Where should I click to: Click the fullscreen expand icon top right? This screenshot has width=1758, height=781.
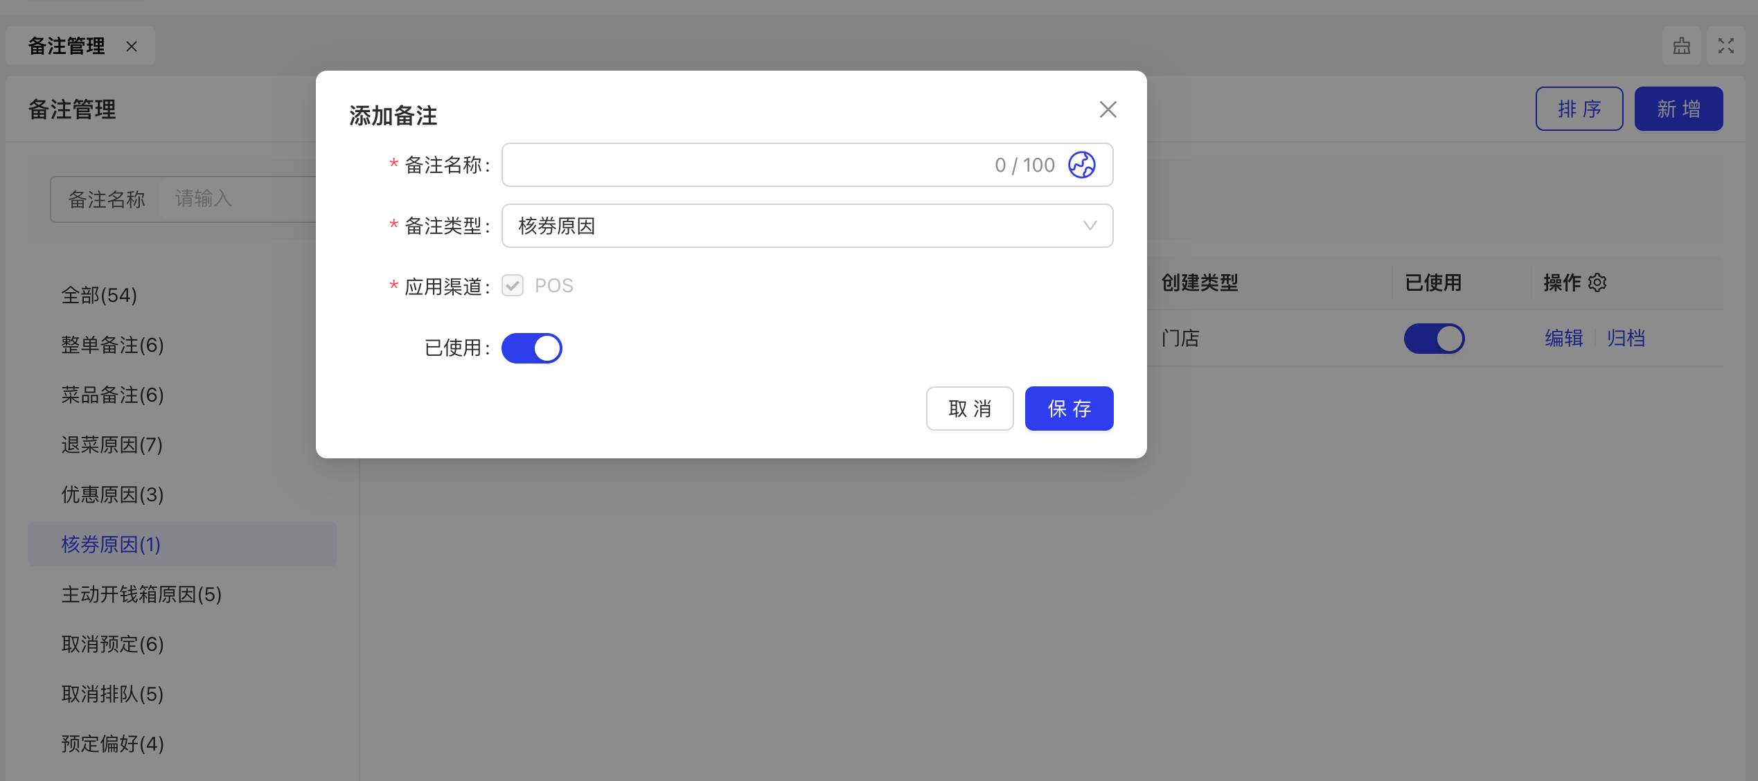click(1725, 46)
